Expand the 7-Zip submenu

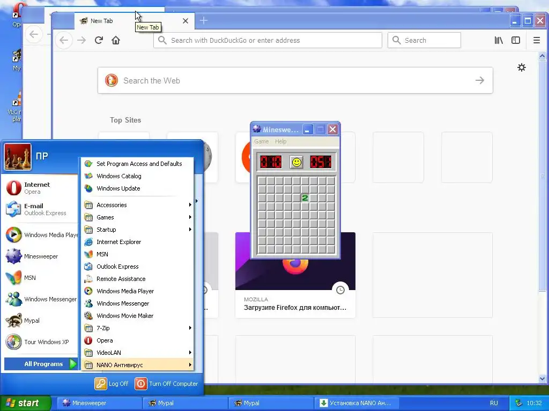tap(138, 328)
